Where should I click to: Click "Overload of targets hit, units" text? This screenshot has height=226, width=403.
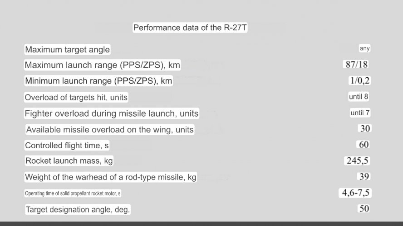pos(76,98)
